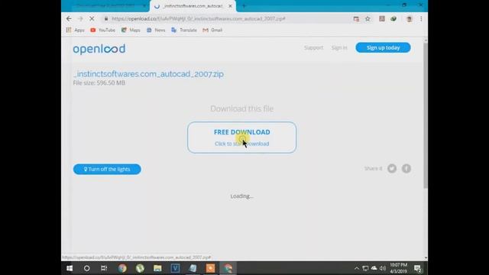Viewport: 489px width, 275px height.
Task: Open the network tray icon
Action: tap(365, 268)
